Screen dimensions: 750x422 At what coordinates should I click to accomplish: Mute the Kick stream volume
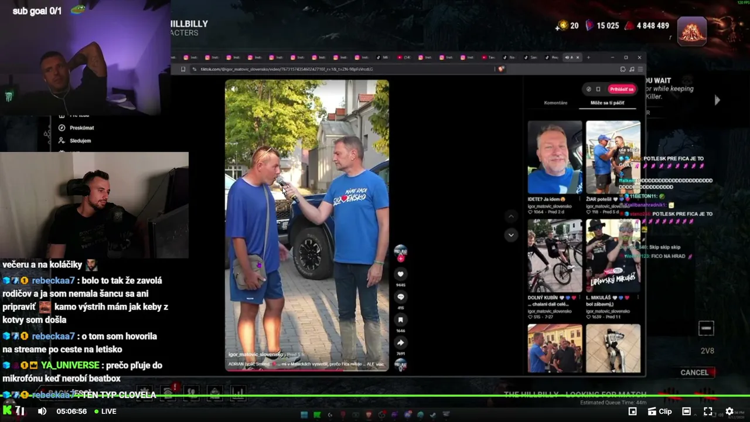click(x=42, y=411)
